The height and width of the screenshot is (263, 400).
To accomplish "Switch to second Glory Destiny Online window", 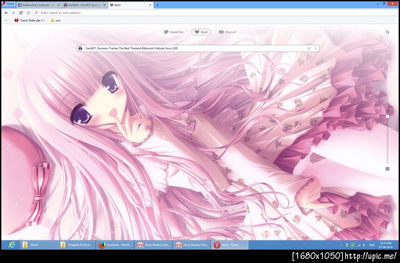I will pyautogui.click(x=191, y=245).
